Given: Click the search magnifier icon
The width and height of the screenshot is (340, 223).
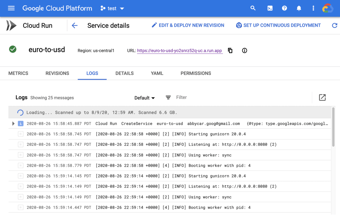Looking at the screenshot, I should point(253,8).
